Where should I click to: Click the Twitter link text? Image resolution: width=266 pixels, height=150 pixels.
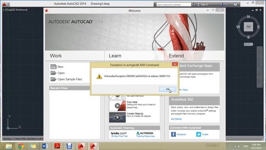coord(205,134)
